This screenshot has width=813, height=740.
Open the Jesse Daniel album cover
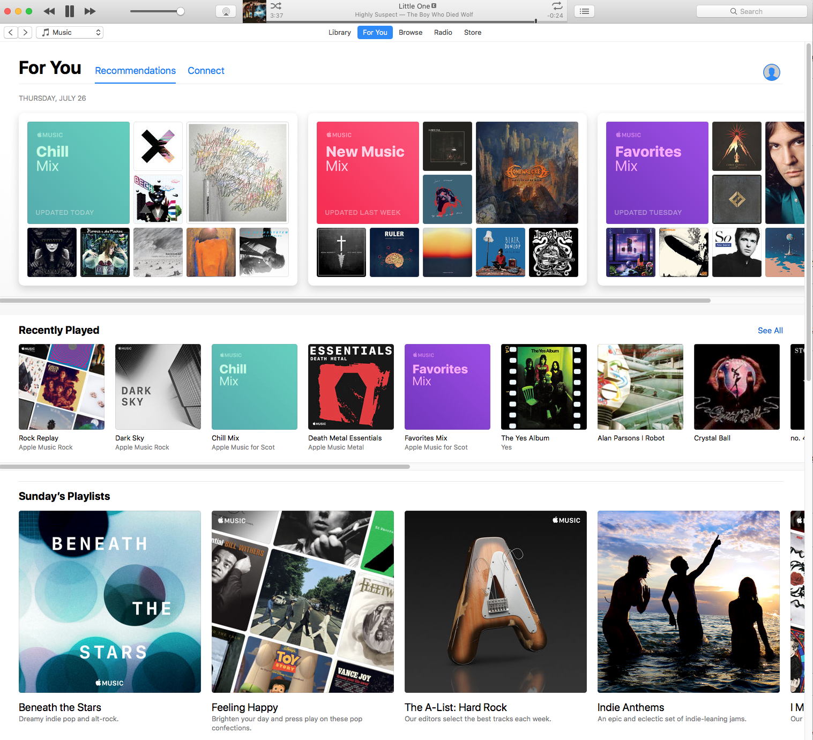(554, 252)
